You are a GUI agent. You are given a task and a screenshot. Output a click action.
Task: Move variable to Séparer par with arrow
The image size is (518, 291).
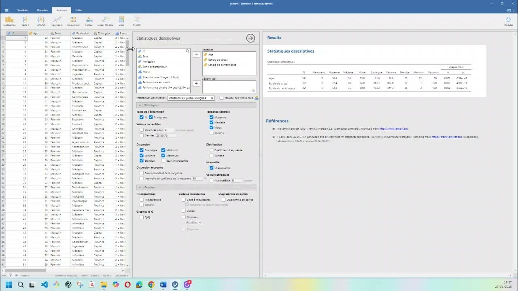pos(196,83)
